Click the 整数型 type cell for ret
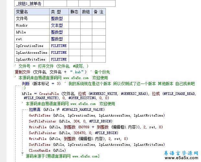The image size is (201, 162). click(59, 39)
